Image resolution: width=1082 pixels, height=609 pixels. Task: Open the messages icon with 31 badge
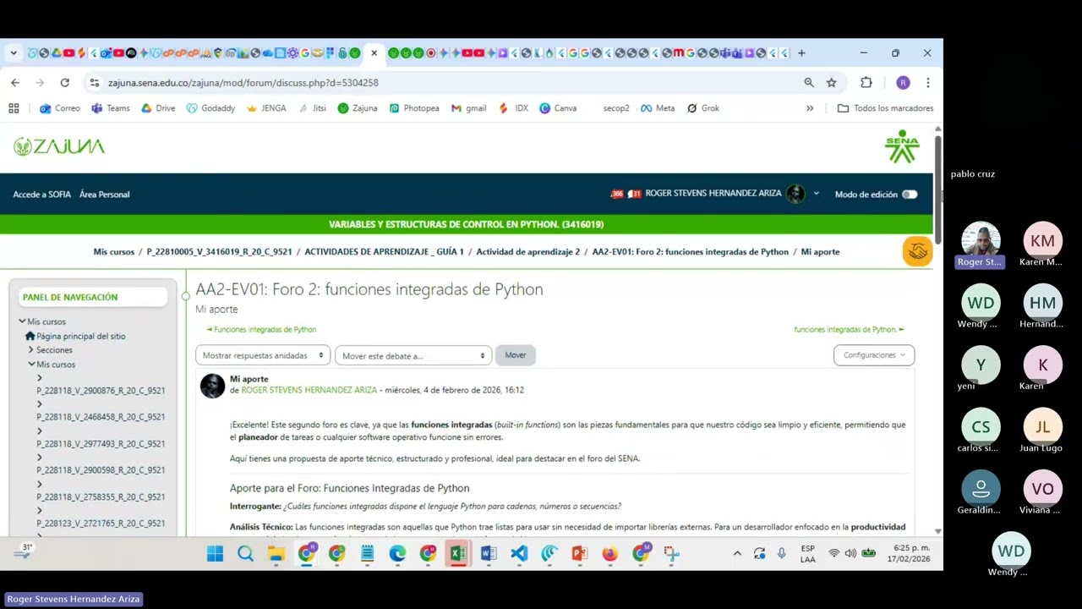click(634, 194)
